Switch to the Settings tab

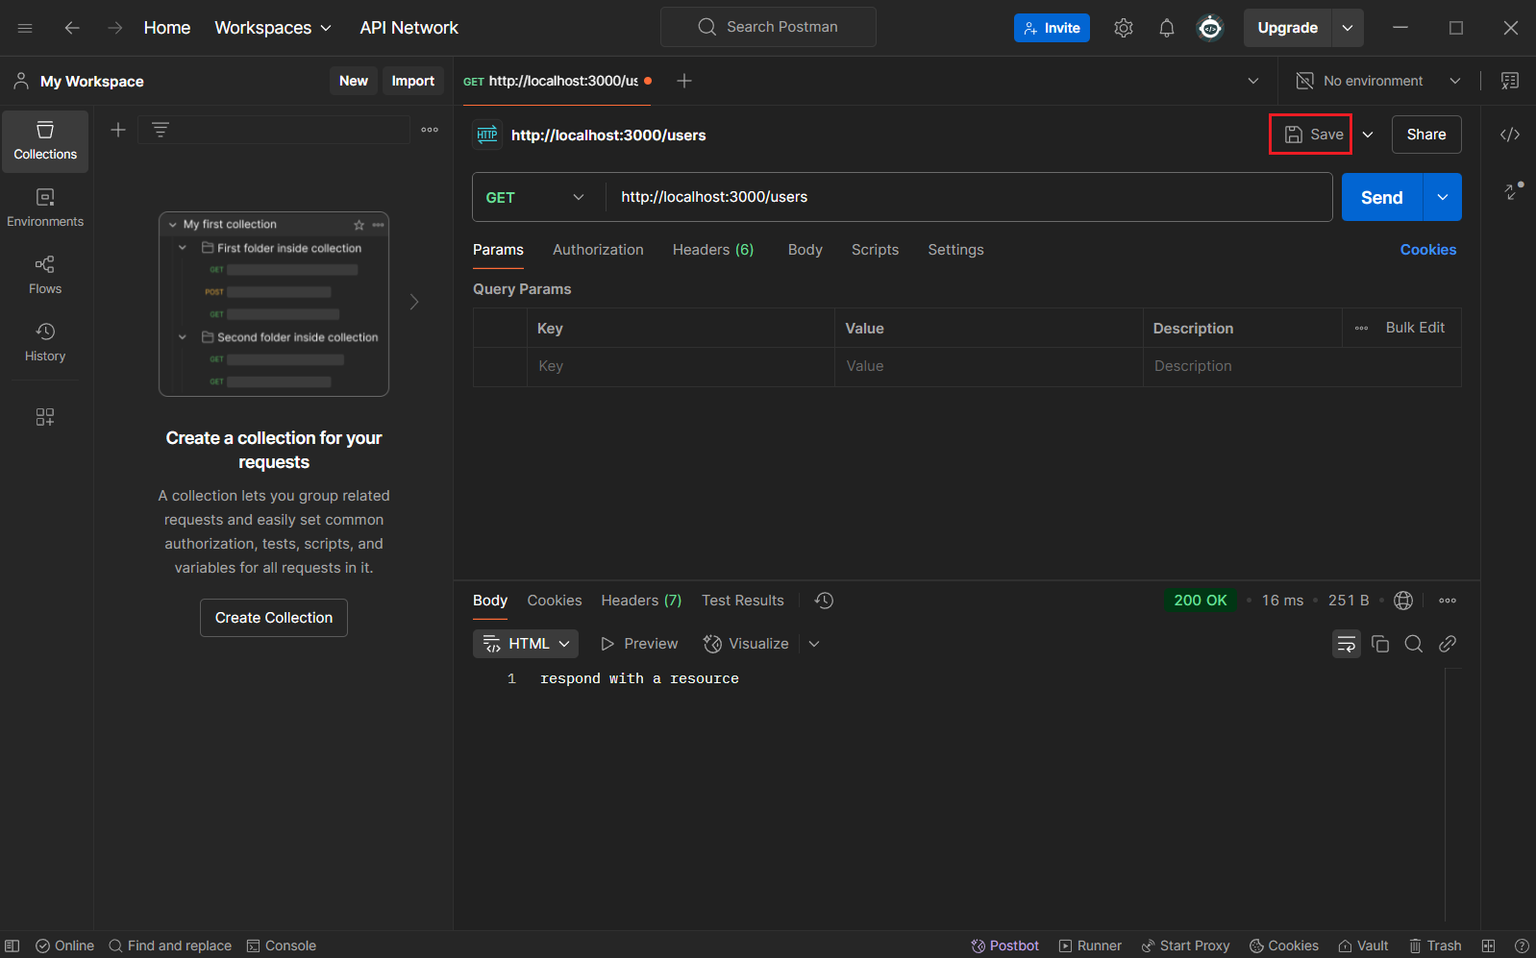point(955,250)
